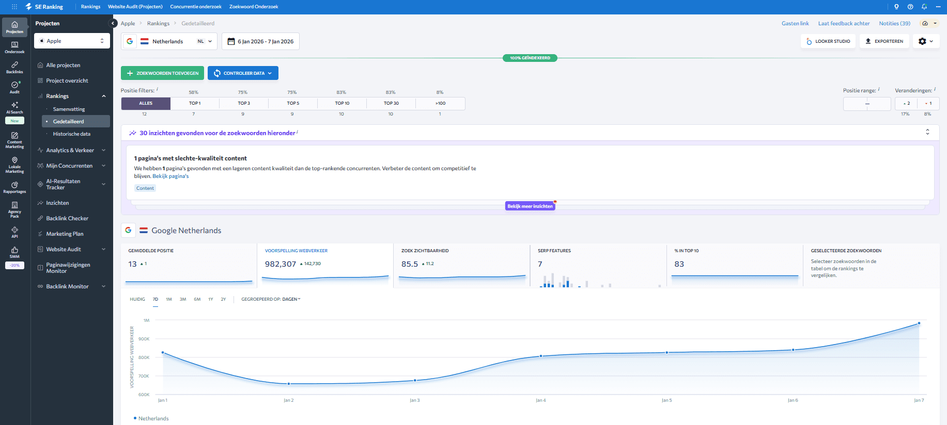The height and width of the screenshot is (425, 947).
Task: Open AI Search in sidebar
Action: [14, 107]
